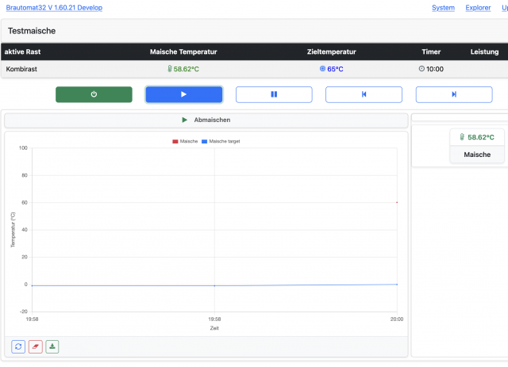Toggle the Maische target legend series
Image resolution: width=508 pixels, height=367 pixels.
point(220,141)
